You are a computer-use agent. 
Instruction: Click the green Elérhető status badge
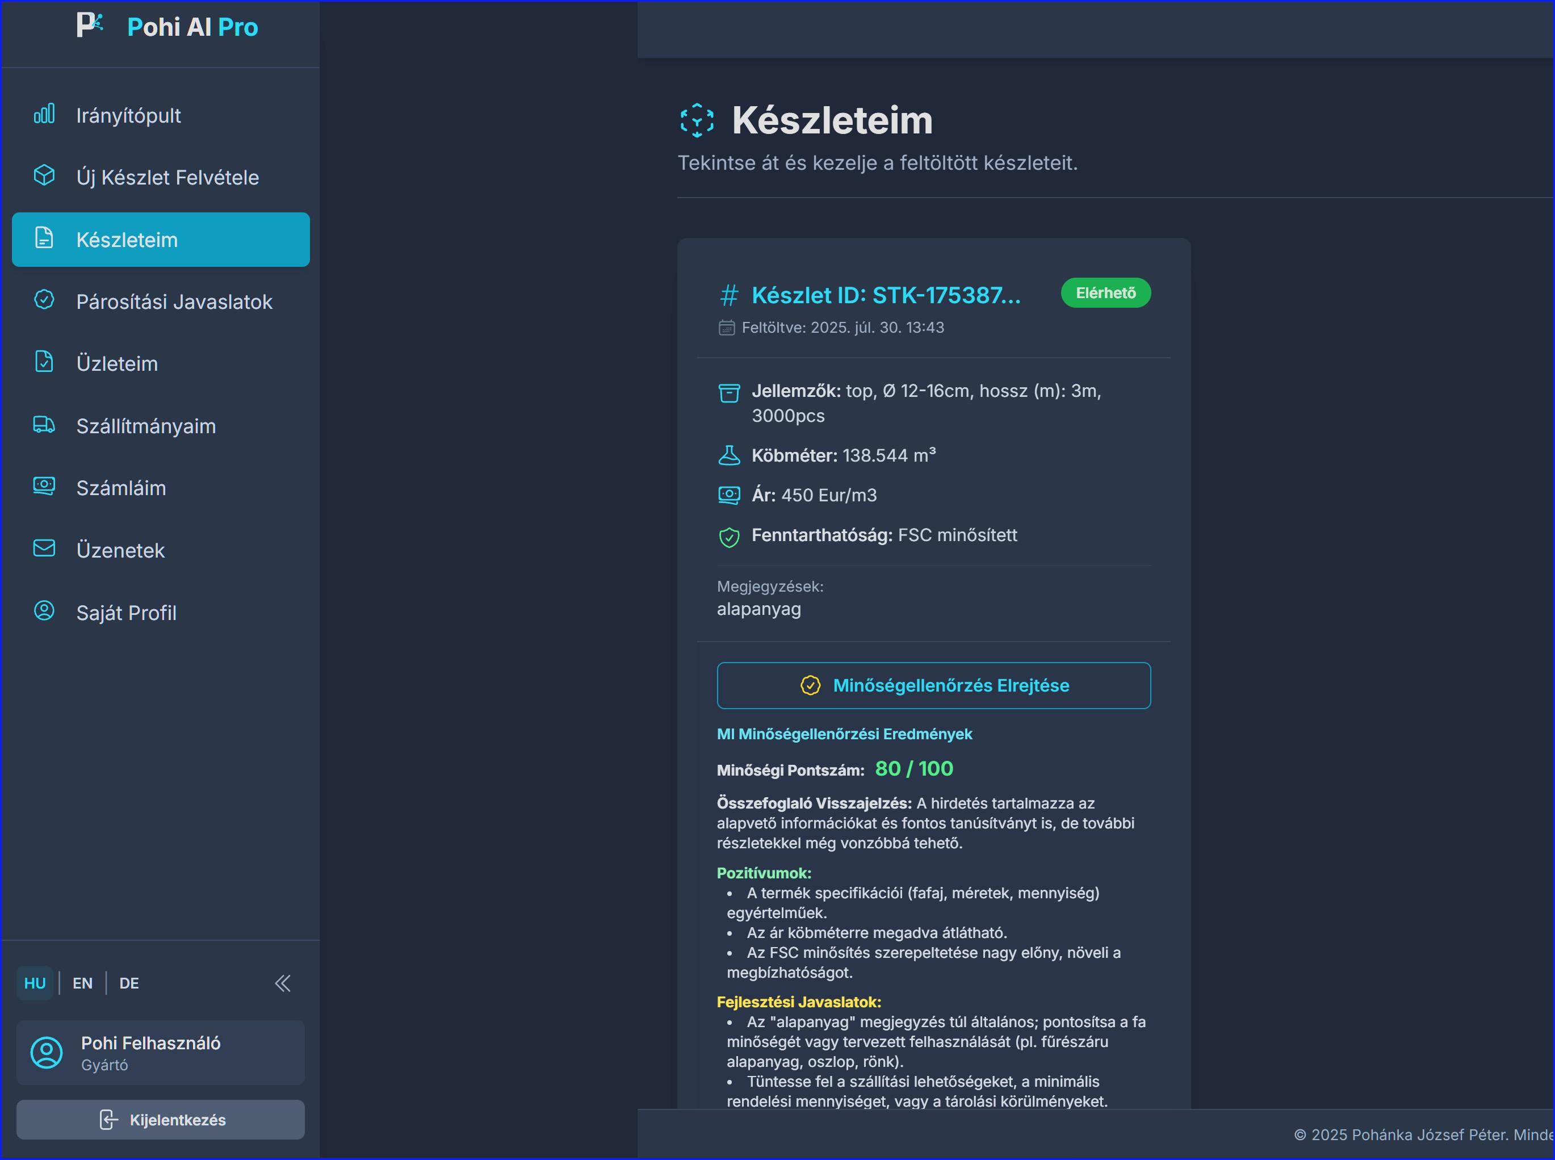pos(1105,293)
